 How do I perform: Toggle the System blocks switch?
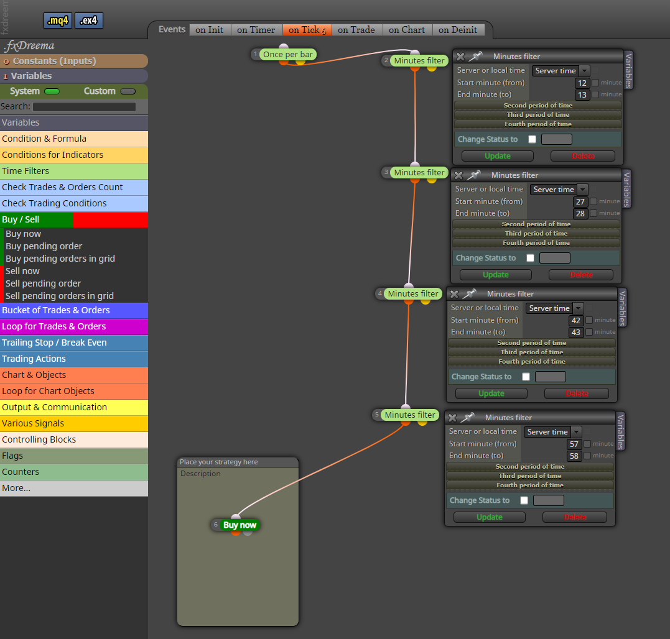coord(52,91)
